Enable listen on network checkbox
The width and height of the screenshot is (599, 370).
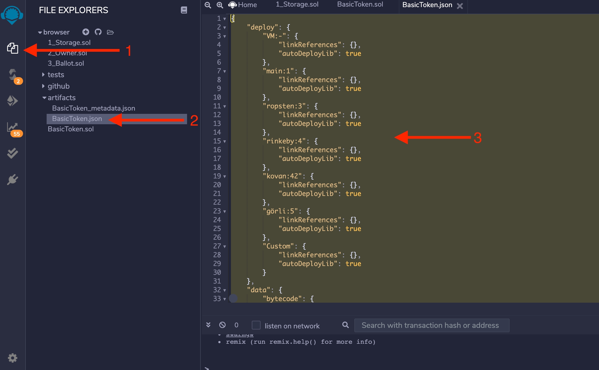(256, 325)
